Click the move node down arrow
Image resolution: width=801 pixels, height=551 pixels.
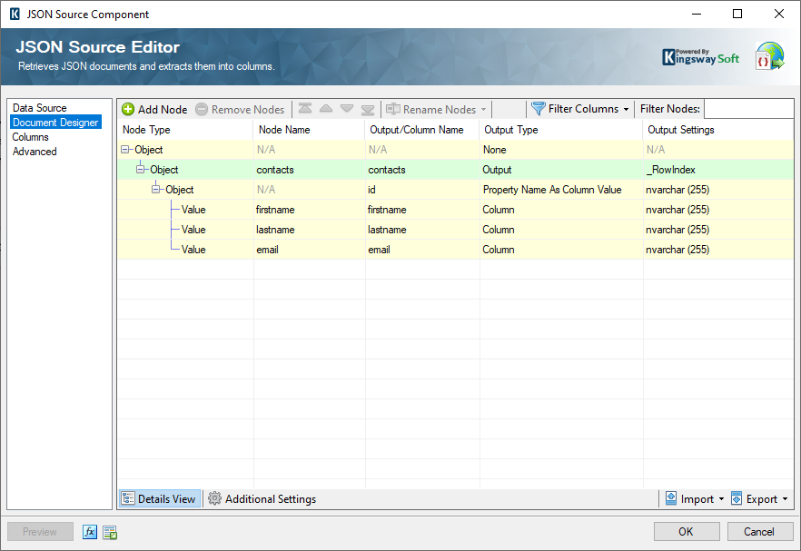click(x=347, y=109)
